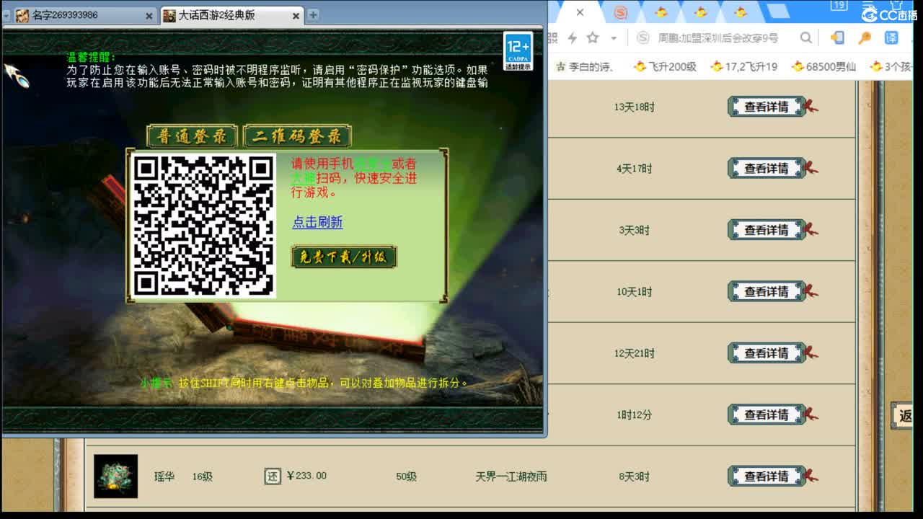The width and height of the screenshot is (923, 519).
Task: Click the login QR code image
Action: click(x=203, y=225)
